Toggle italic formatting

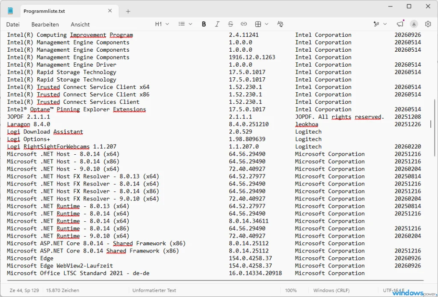217,24
